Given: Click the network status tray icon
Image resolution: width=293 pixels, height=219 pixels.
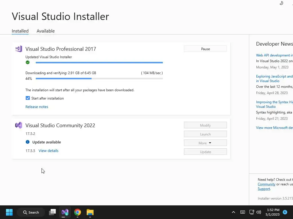Looking at the screenshot, I should 252,212.
